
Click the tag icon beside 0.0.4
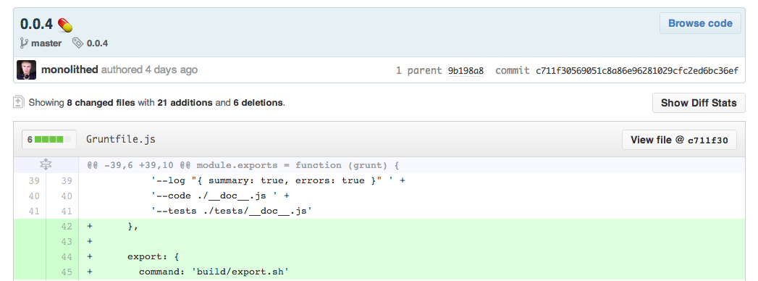(x=77, y=43)
